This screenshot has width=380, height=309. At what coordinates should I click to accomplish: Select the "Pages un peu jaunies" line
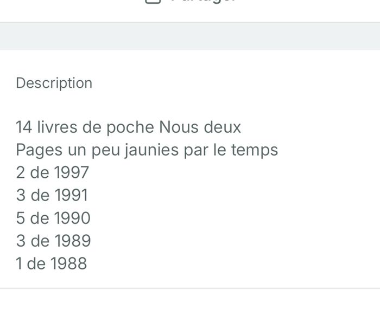[x=147, y=150]
